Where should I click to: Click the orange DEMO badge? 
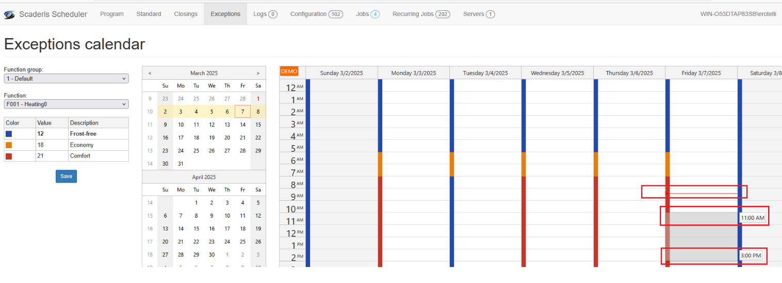click(289, 72)
